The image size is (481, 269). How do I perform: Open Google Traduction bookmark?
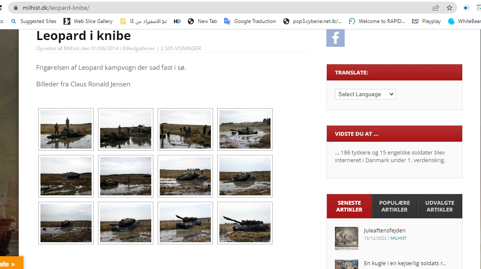(250, 21)
